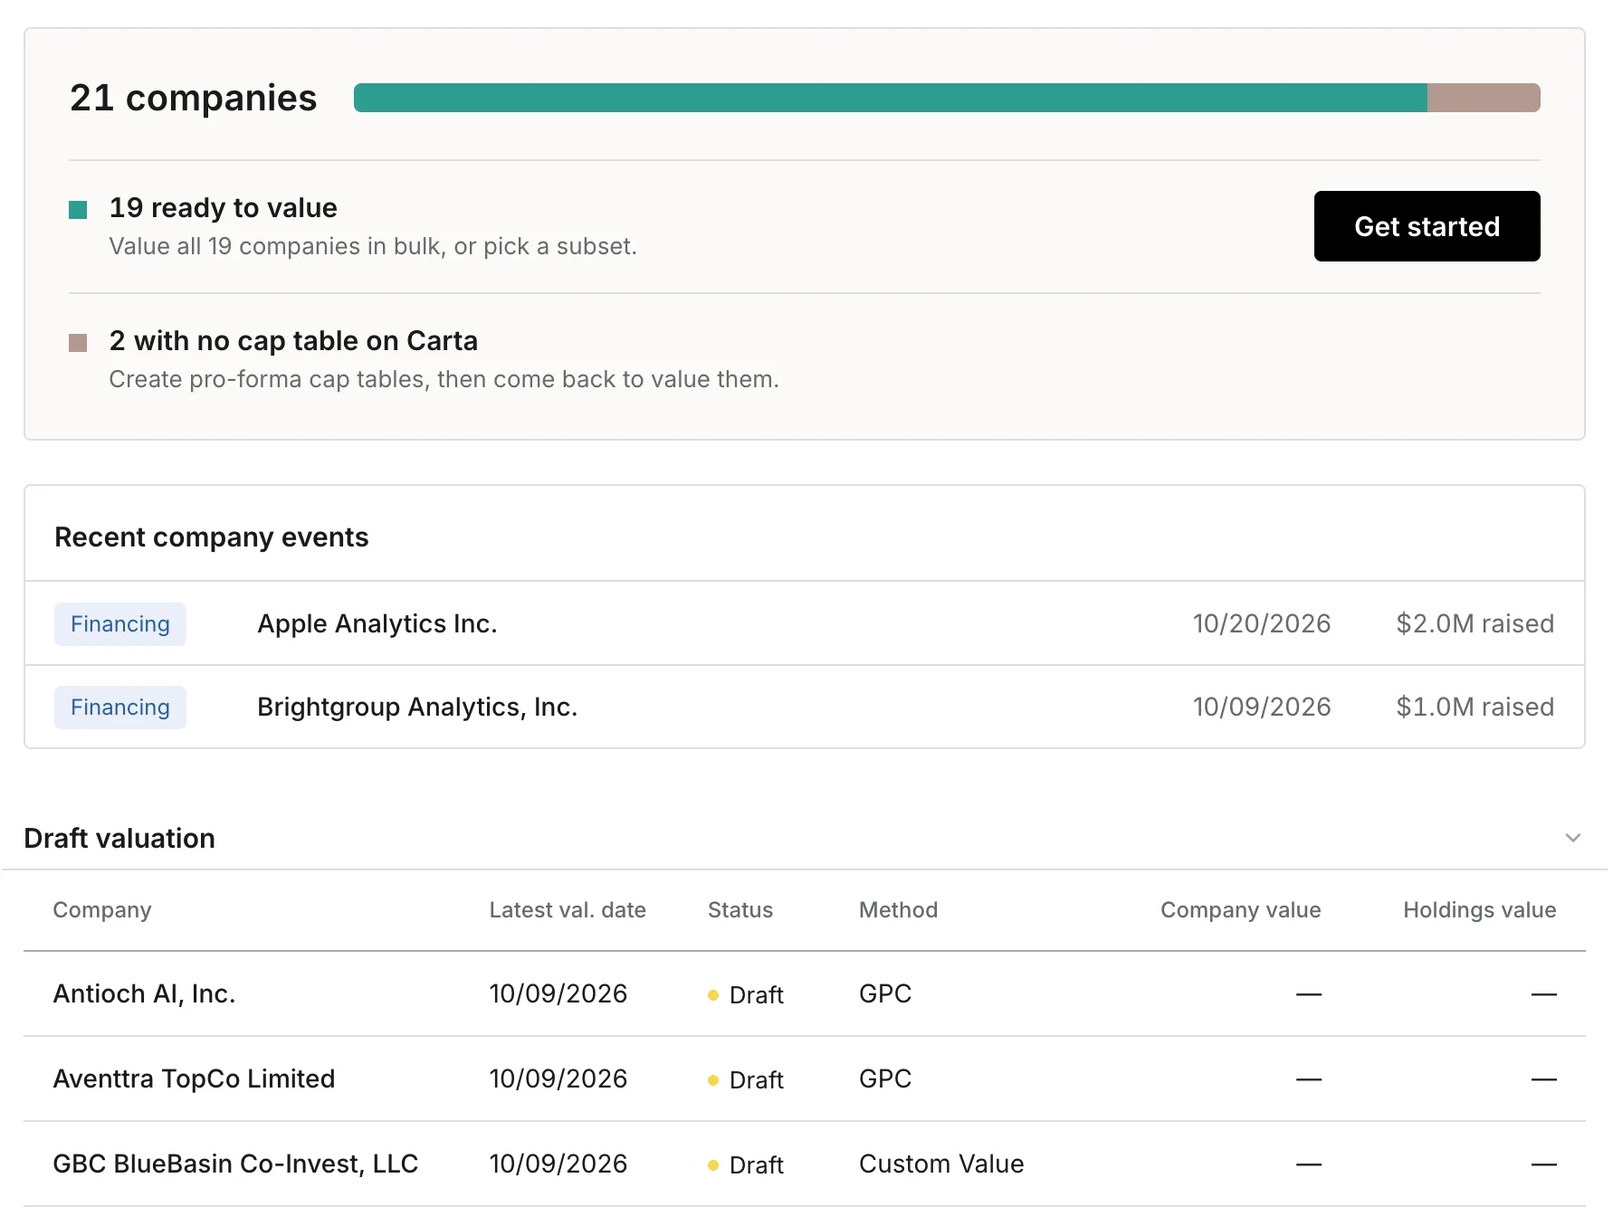Sort by the Status column header

pos(740,910)
